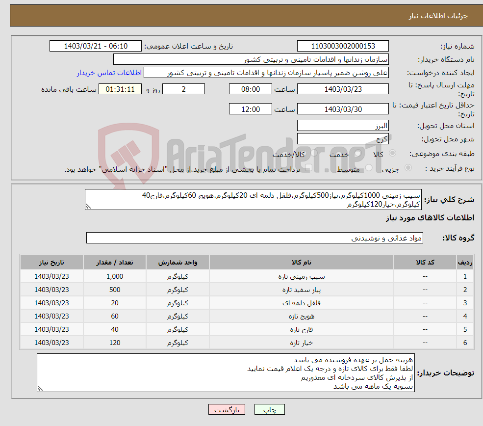Click the تاریخ نیاز column header
Screen dimensions: 483x426
click(x=52, y=262)
